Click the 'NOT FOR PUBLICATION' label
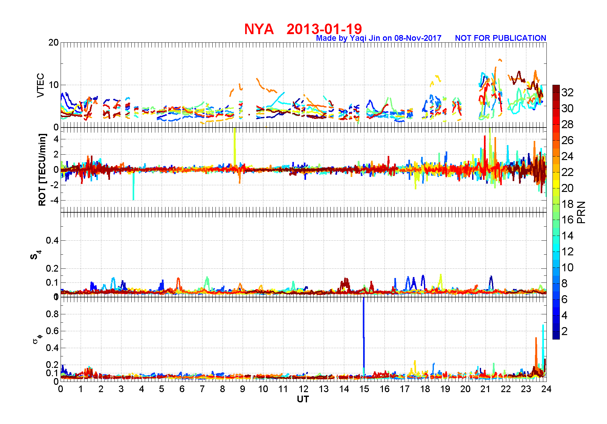The height and width of the screenshot is (424, 607). click(501, 38)
